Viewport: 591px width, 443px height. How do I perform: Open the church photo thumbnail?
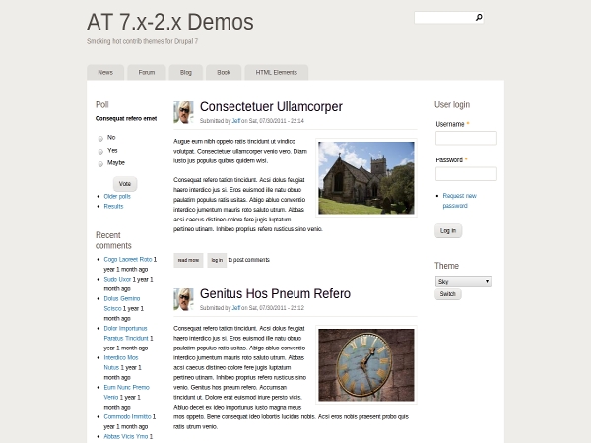(366, 178)
